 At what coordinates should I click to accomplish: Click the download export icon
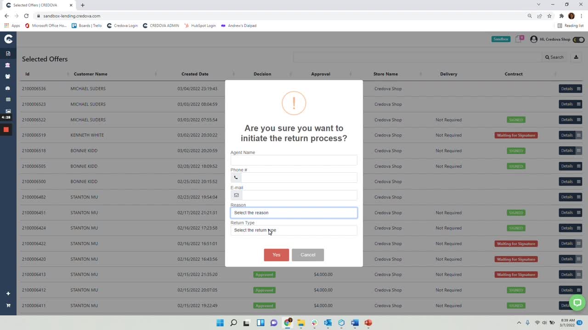click(576, 57)
